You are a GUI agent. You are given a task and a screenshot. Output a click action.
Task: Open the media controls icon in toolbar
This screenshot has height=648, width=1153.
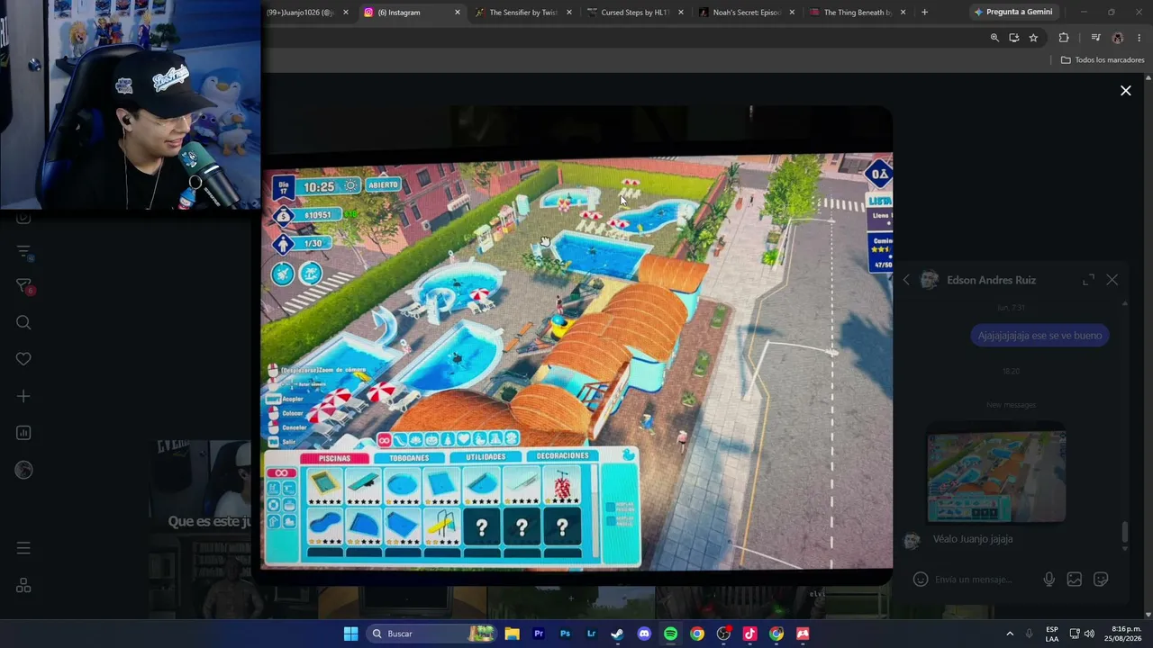(1095, 38)
